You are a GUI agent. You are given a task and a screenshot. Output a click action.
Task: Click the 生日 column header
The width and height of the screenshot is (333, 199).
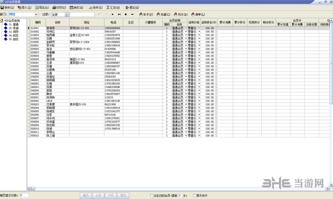pos(131,23)
